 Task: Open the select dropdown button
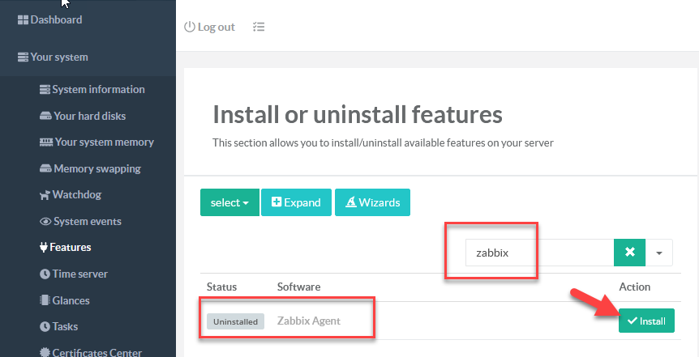coord(229,202)
